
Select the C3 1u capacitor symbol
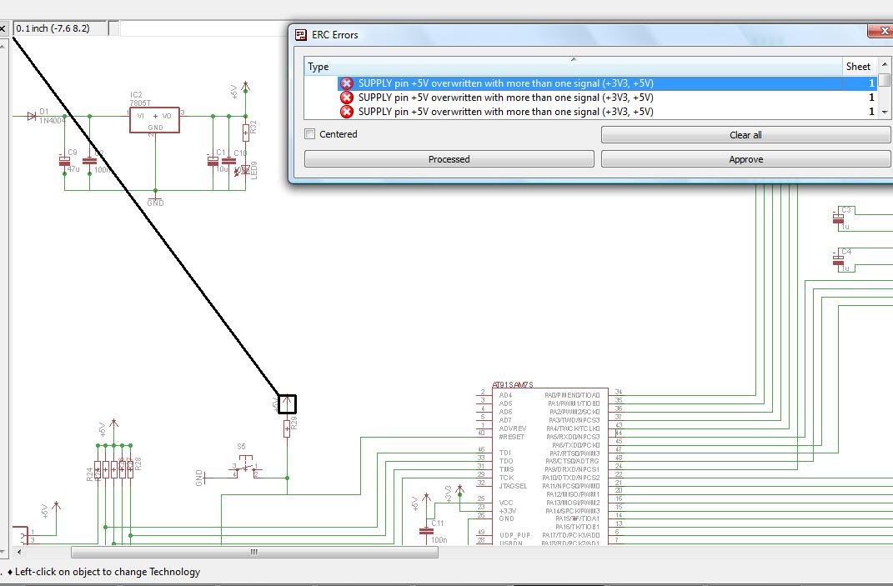[838, 218]
